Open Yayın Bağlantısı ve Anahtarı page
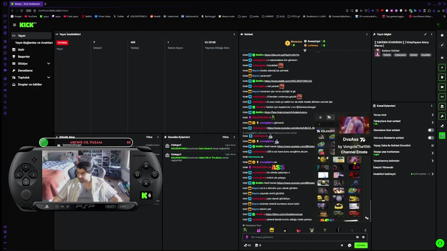 (x=34, y=43)
